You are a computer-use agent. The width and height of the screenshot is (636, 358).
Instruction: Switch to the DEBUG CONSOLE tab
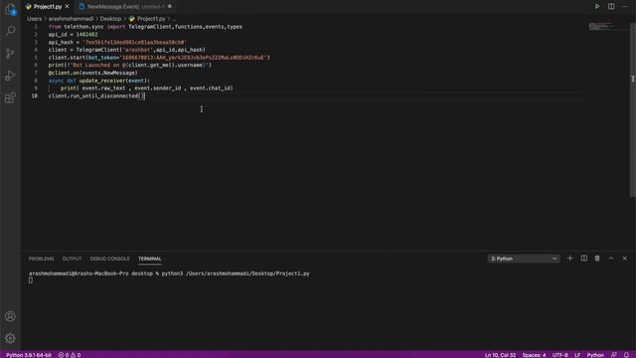[x=110, y=259]
